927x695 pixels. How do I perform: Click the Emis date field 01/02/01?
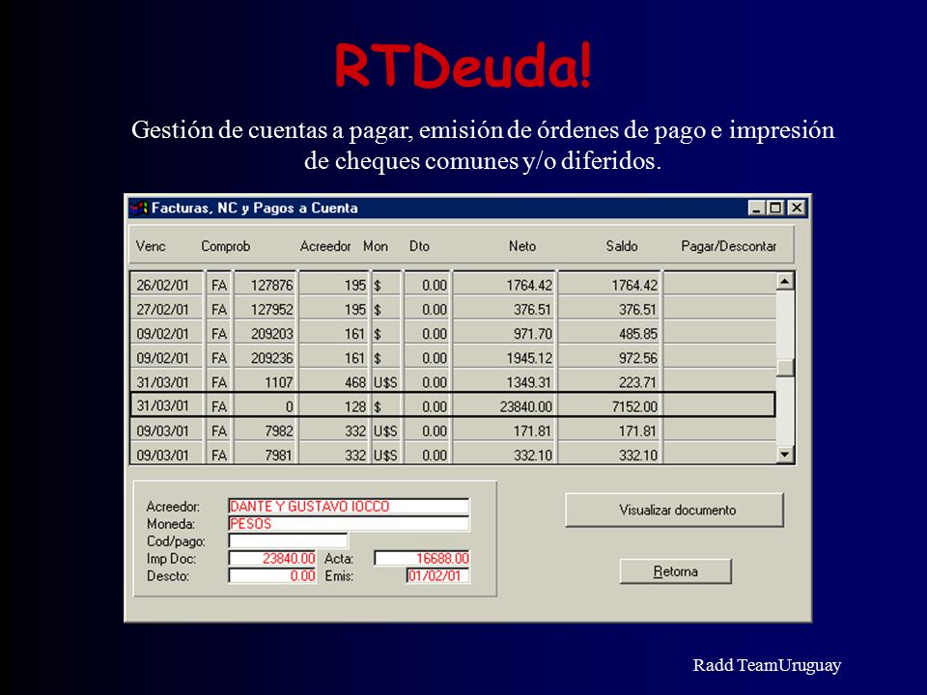438,575
